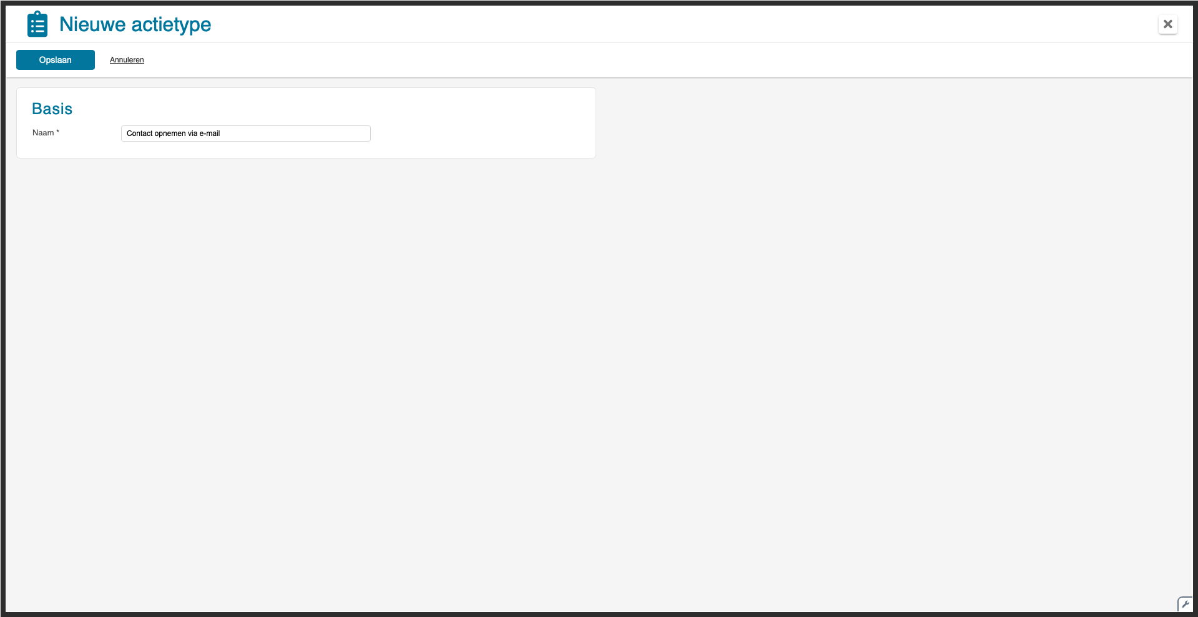This screenshot has height=617, width=1198.
Task: Click the empty end of the Naam input
Action: [x=300, y=134]
